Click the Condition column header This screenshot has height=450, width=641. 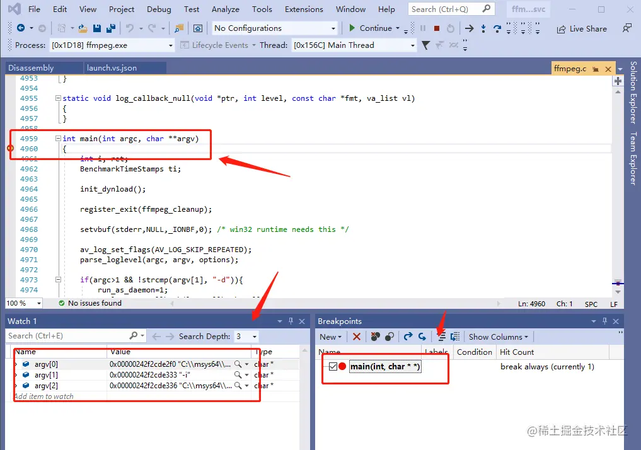pyautogui.click(x=474, y=352)
